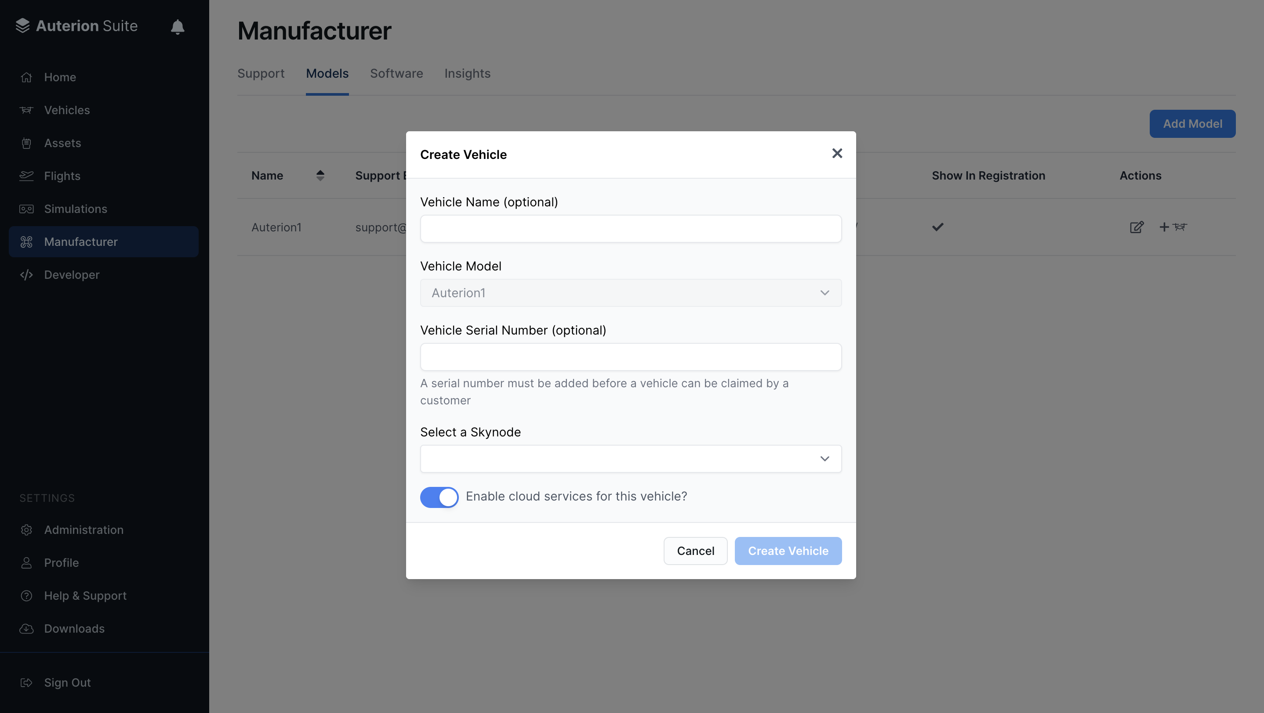
Task: Open Downloads from settings
Action: (73, 628)
